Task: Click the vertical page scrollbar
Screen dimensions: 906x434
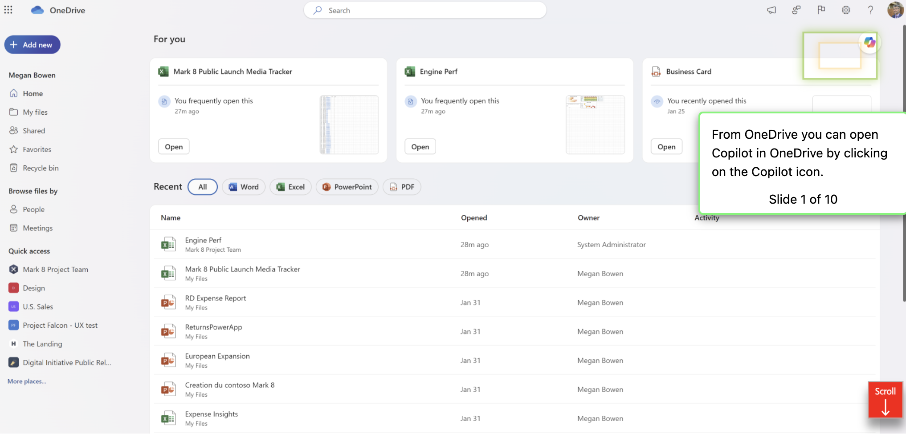Action: pos(904,163)
